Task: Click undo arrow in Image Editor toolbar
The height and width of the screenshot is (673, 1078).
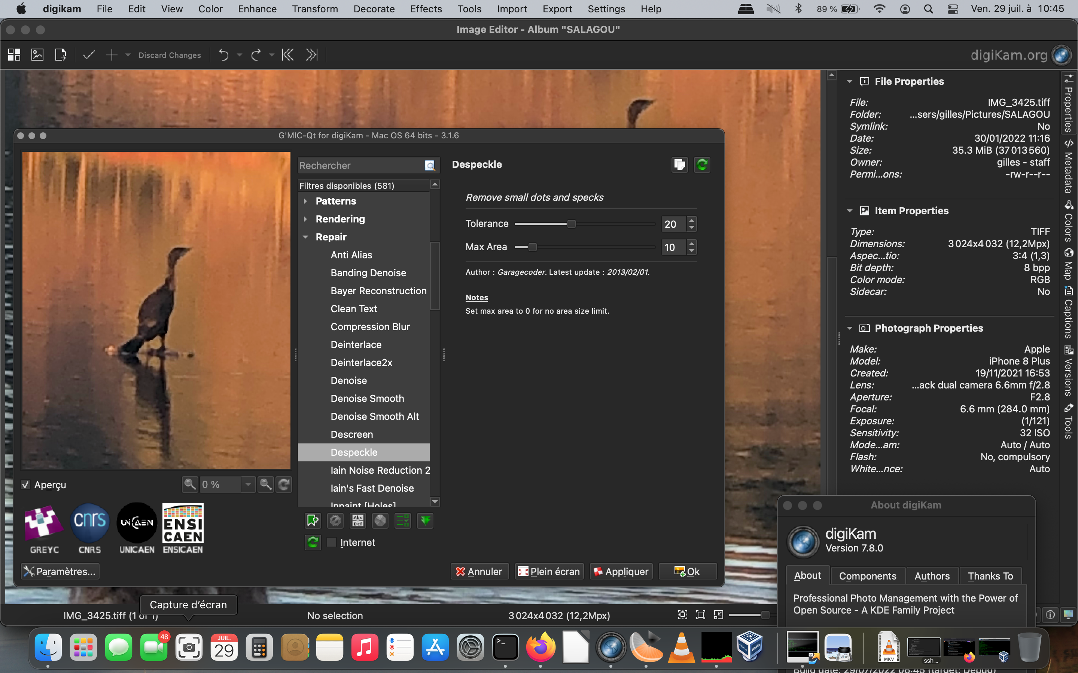Action: pos(223,55)
